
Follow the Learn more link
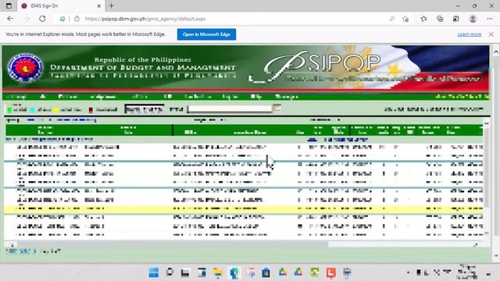pos(469,34)
